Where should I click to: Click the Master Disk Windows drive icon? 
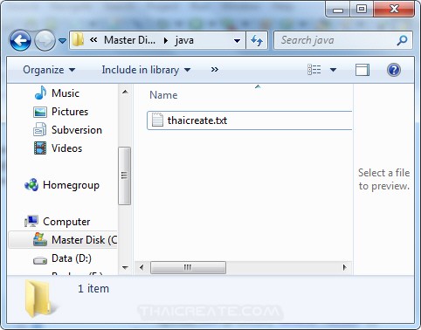pyautogui.click(x=40, y=239)
